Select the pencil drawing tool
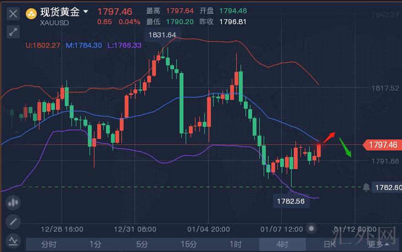The image size is (402, 252). [13, 222]
